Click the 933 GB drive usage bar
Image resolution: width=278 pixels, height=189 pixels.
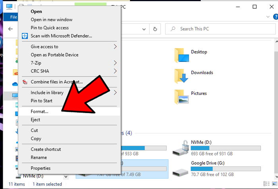pyautogui.click(x=144, y=148)
